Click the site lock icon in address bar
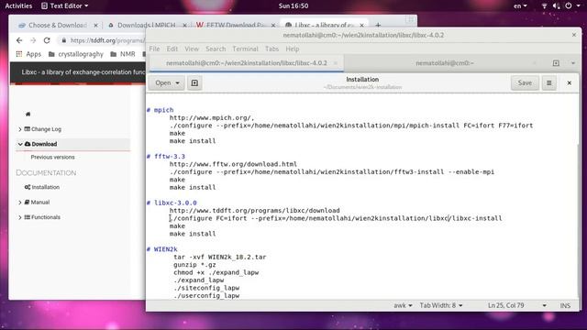The image size is (587, 330). 64,40
